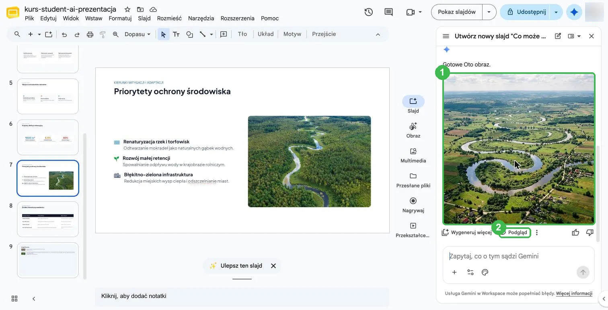Insert a shape from toolbar
608x310 pixels.
[190, 35]
